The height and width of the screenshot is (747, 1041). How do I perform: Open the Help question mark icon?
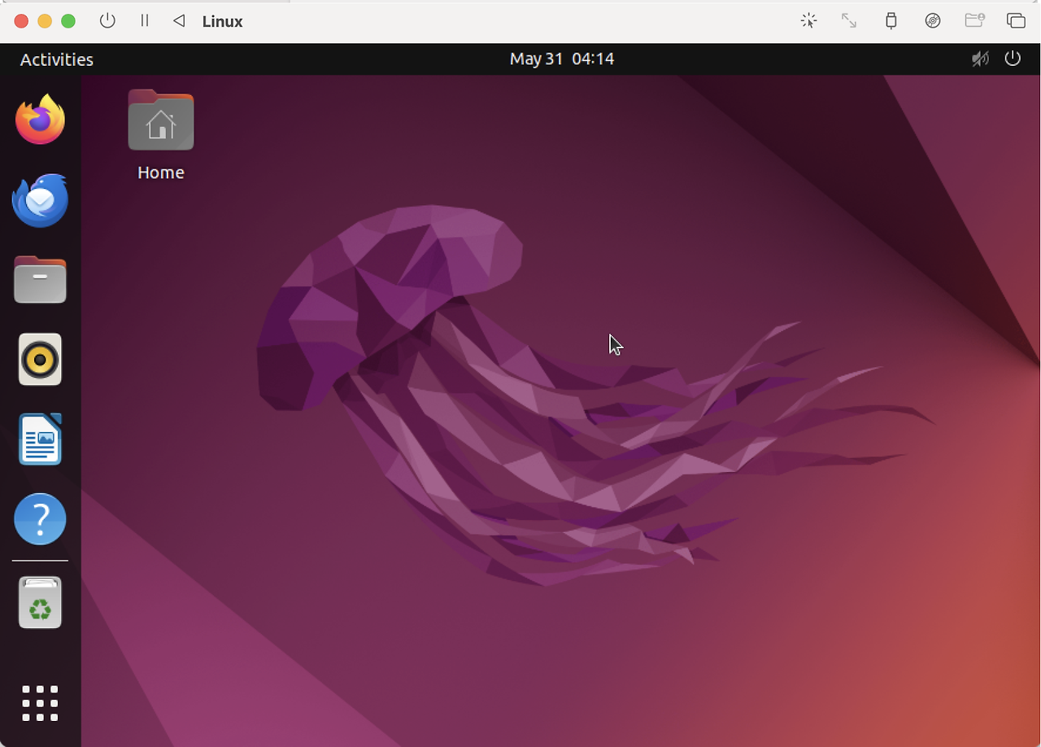pyautogui.click(x=40, y=518)
